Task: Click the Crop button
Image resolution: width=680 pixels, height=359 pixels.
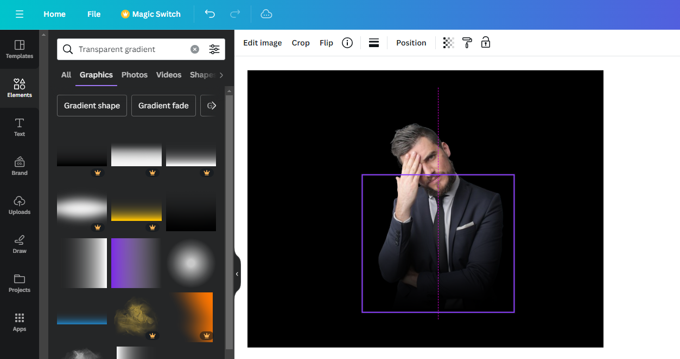Action: [301, 43]
